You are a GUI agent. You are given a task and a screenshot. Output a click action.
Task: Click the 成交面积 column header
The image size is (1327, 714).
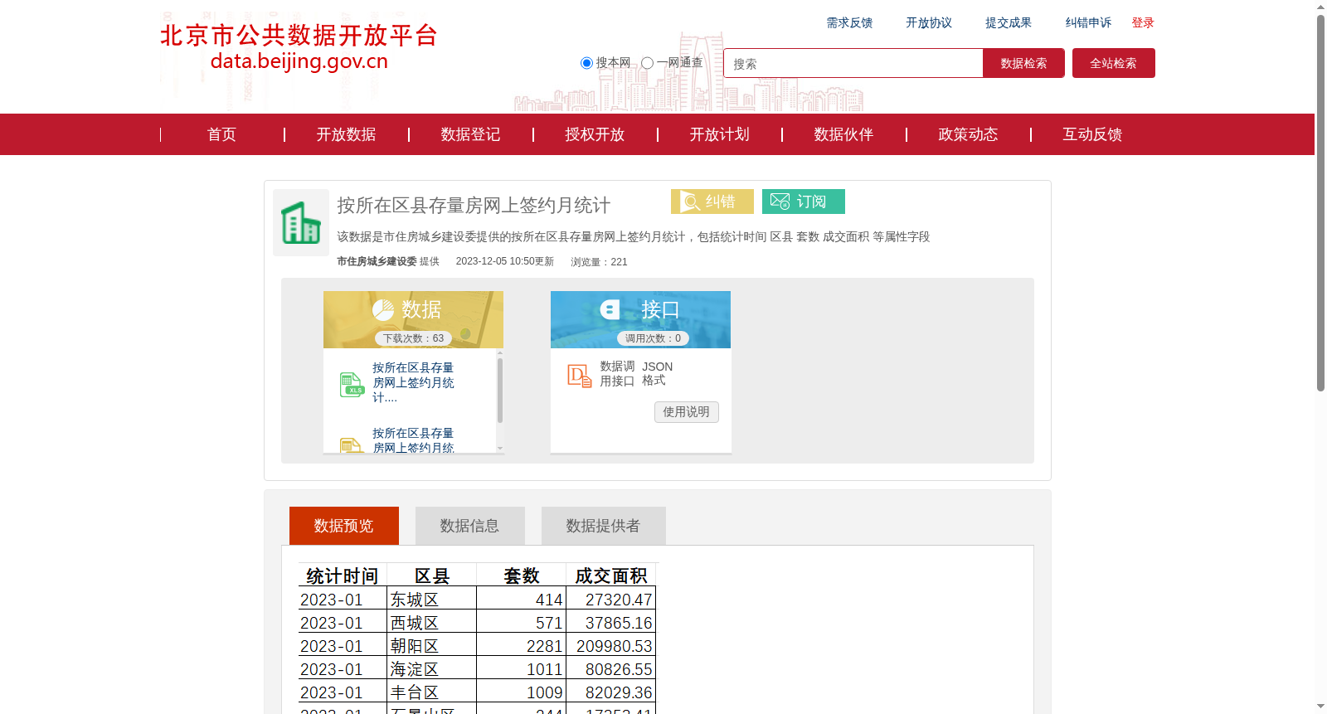611,576
